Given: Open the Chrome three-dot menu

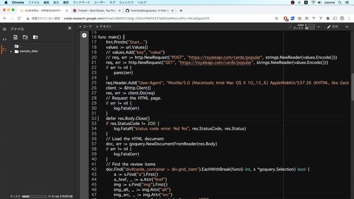Looking at the screenshot, I should 349,18.
